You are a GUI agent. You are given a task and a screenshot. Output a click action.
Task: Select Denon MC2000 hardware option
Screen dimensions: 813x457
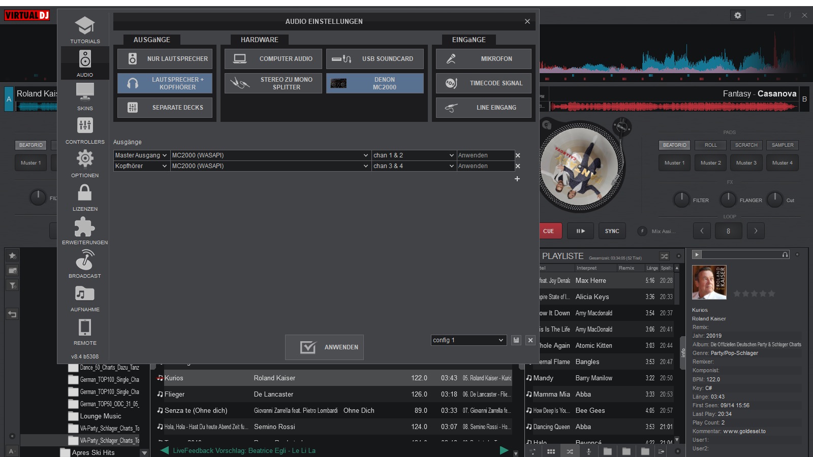point(375,83)
